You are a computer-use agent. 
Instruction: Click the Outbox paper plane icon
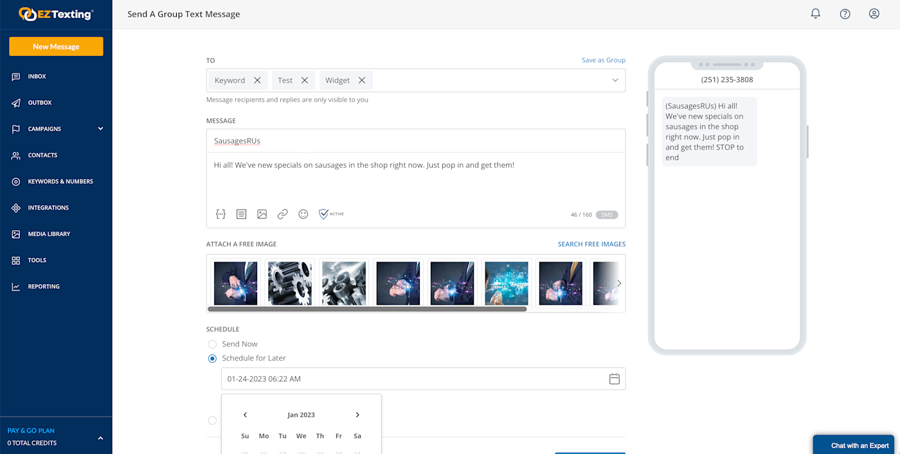[x=16, y=103]
